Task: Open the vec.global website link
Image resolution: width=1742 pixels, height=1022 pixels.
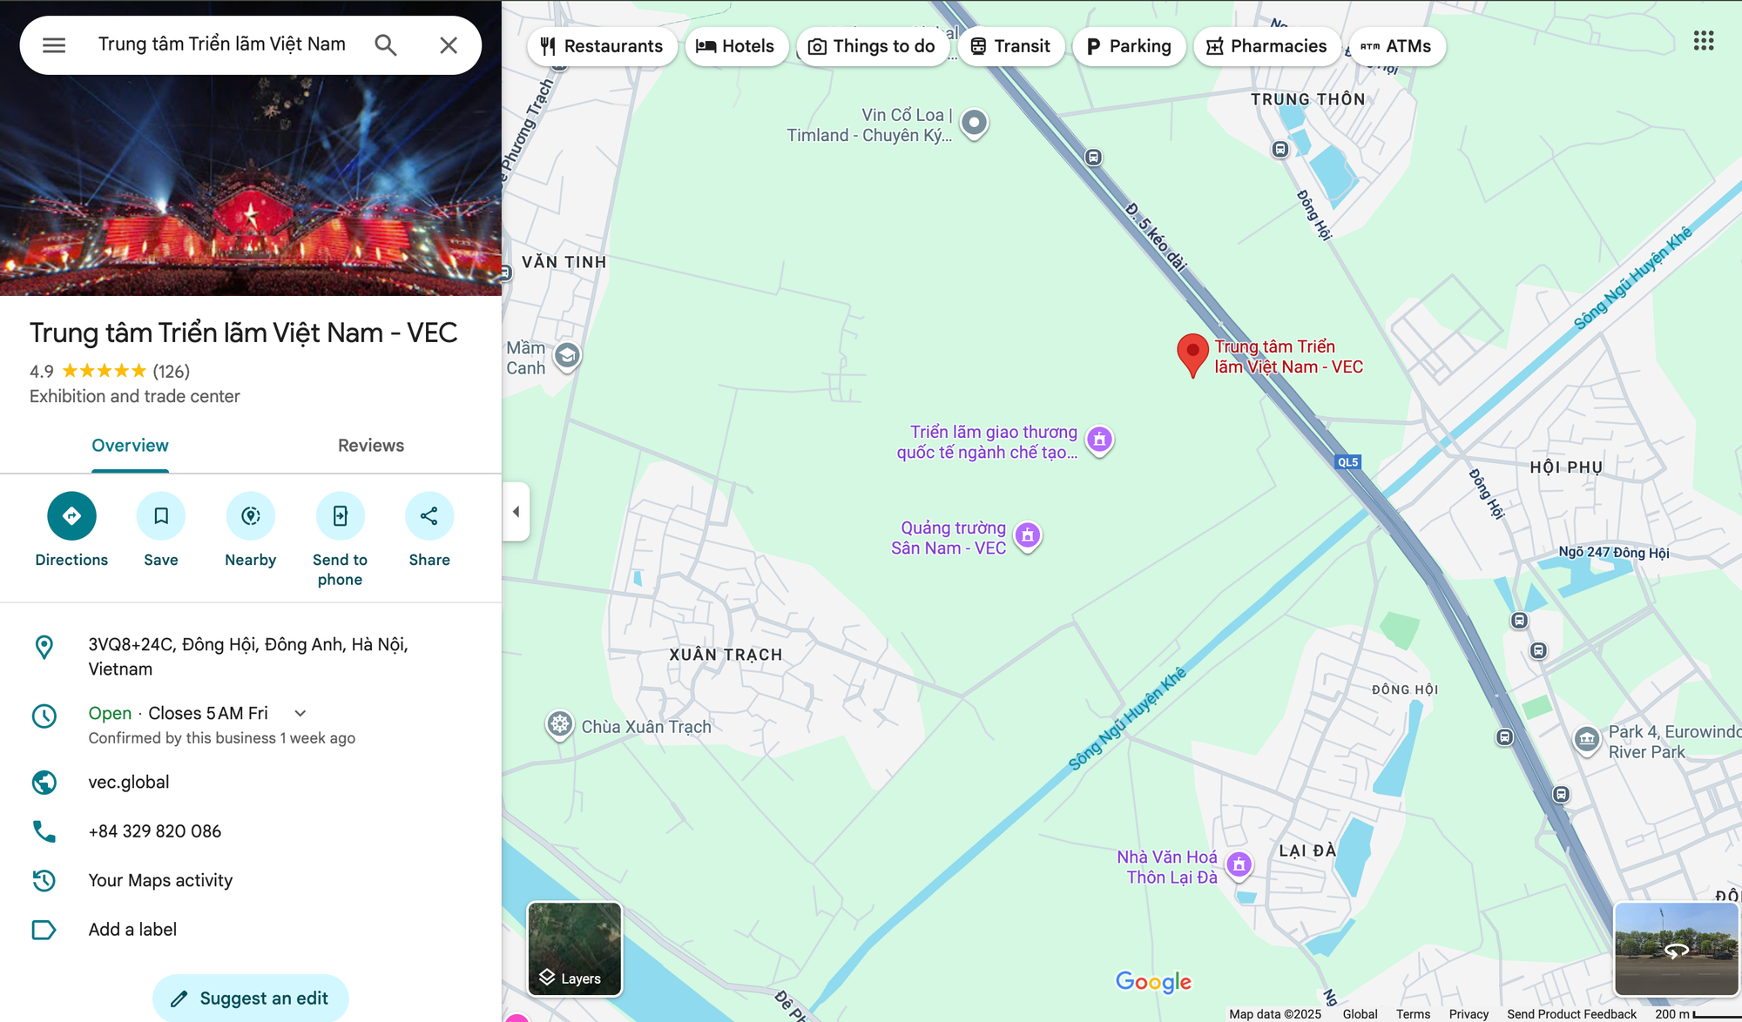Action: point(129,782)
